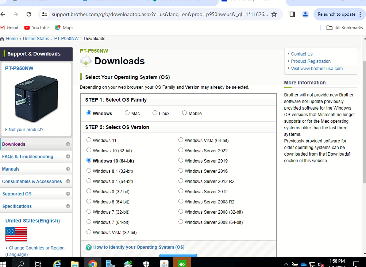Screen dimensions: 366x267
Task: Open the Supported OS sidebar item
Action: pyautogui.click(x=36, y=194)
